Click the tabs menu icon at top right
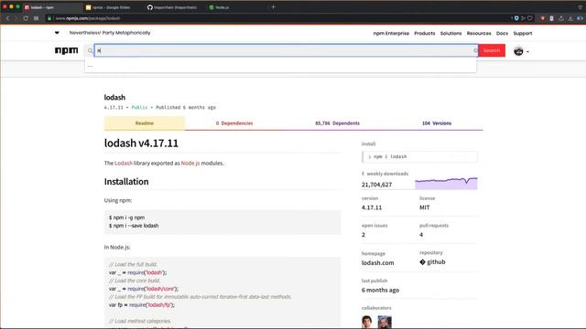Viewport: 586px width, 329px height. (x=581, y=6)
